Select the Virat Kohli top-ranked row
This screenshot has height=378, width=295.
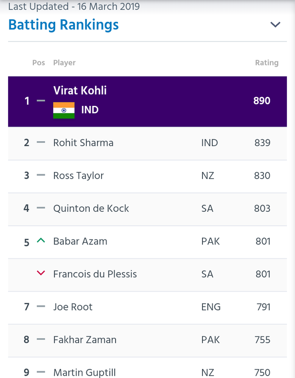click(x=147, y=102)
